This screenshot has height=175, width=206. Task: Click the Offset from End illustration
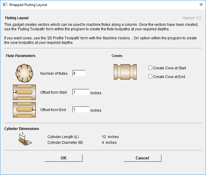pos(24,110)
